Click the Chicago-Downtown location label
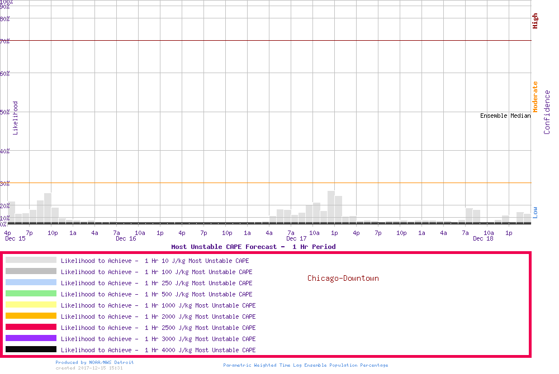Viewport: 559px width, 374px height. pos(343,278)
